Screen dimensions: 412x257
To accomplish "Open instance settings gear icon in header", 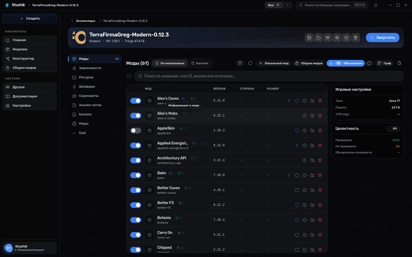I will 337,38.
